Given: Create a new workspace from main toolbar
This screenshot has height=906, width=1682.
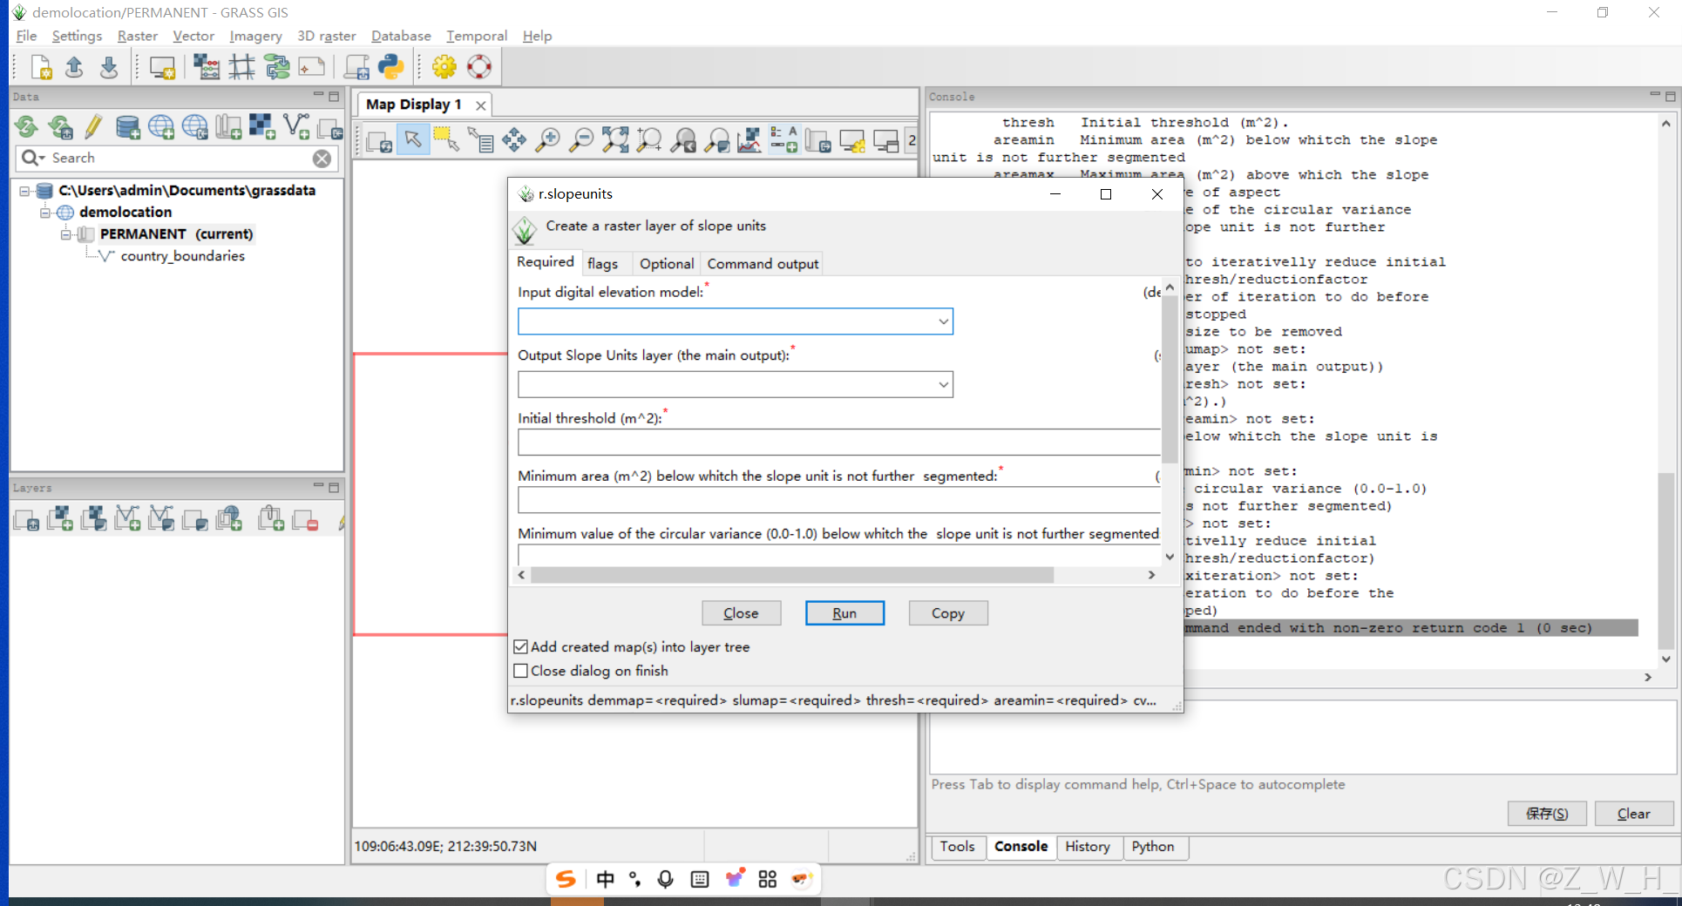Looking at the screenshot, I should 41,67.
